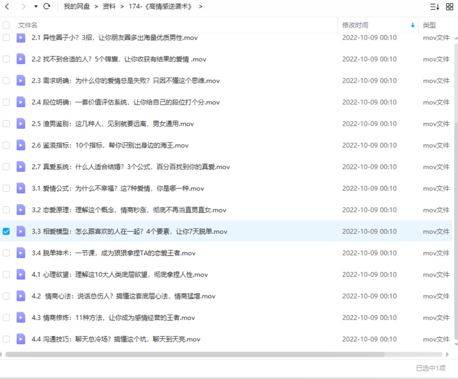
Task: Click the vertical scrollbar up arrow
Action: pyautogui.click(x=456, y=38)
